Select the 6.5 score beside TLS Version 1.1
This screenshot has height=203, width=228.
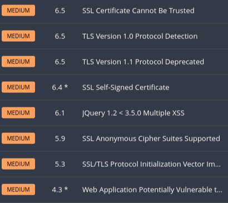[x=60, y=62]
